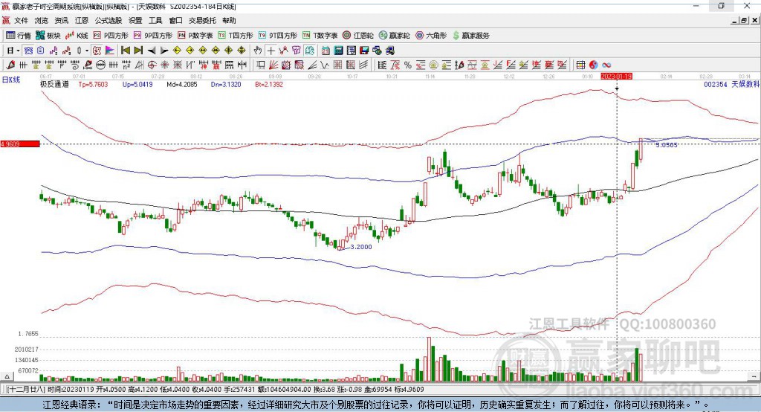
Task: Click the 4.9609 red price label
Action: [x=20, y=144]
